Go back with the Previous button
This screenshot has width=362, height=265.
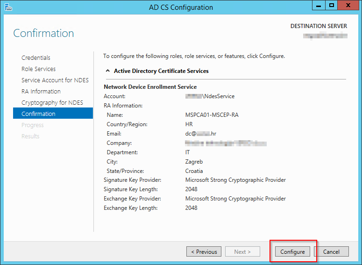(204, 251)
